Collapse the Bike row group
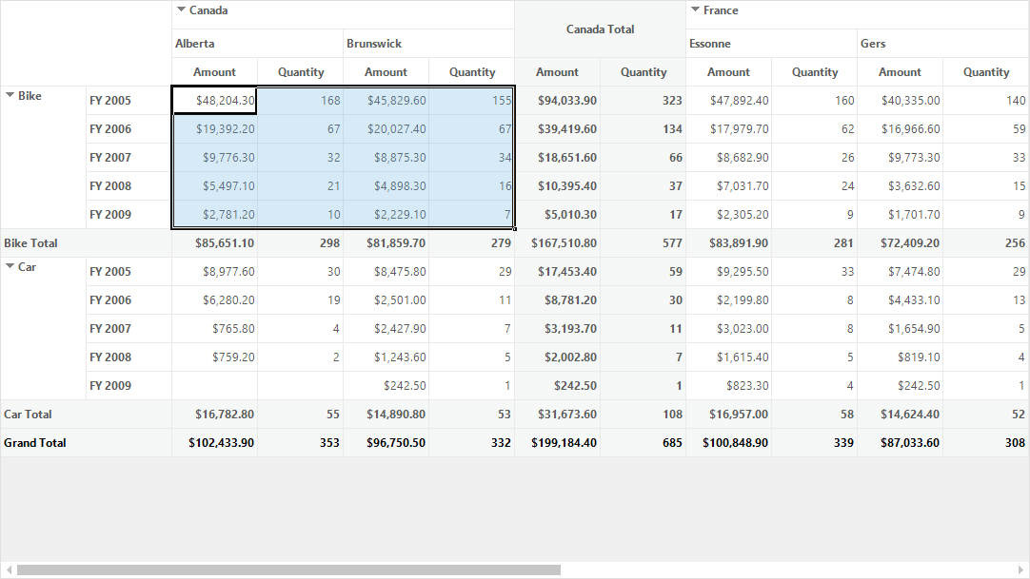 click(x=10, y=95)
